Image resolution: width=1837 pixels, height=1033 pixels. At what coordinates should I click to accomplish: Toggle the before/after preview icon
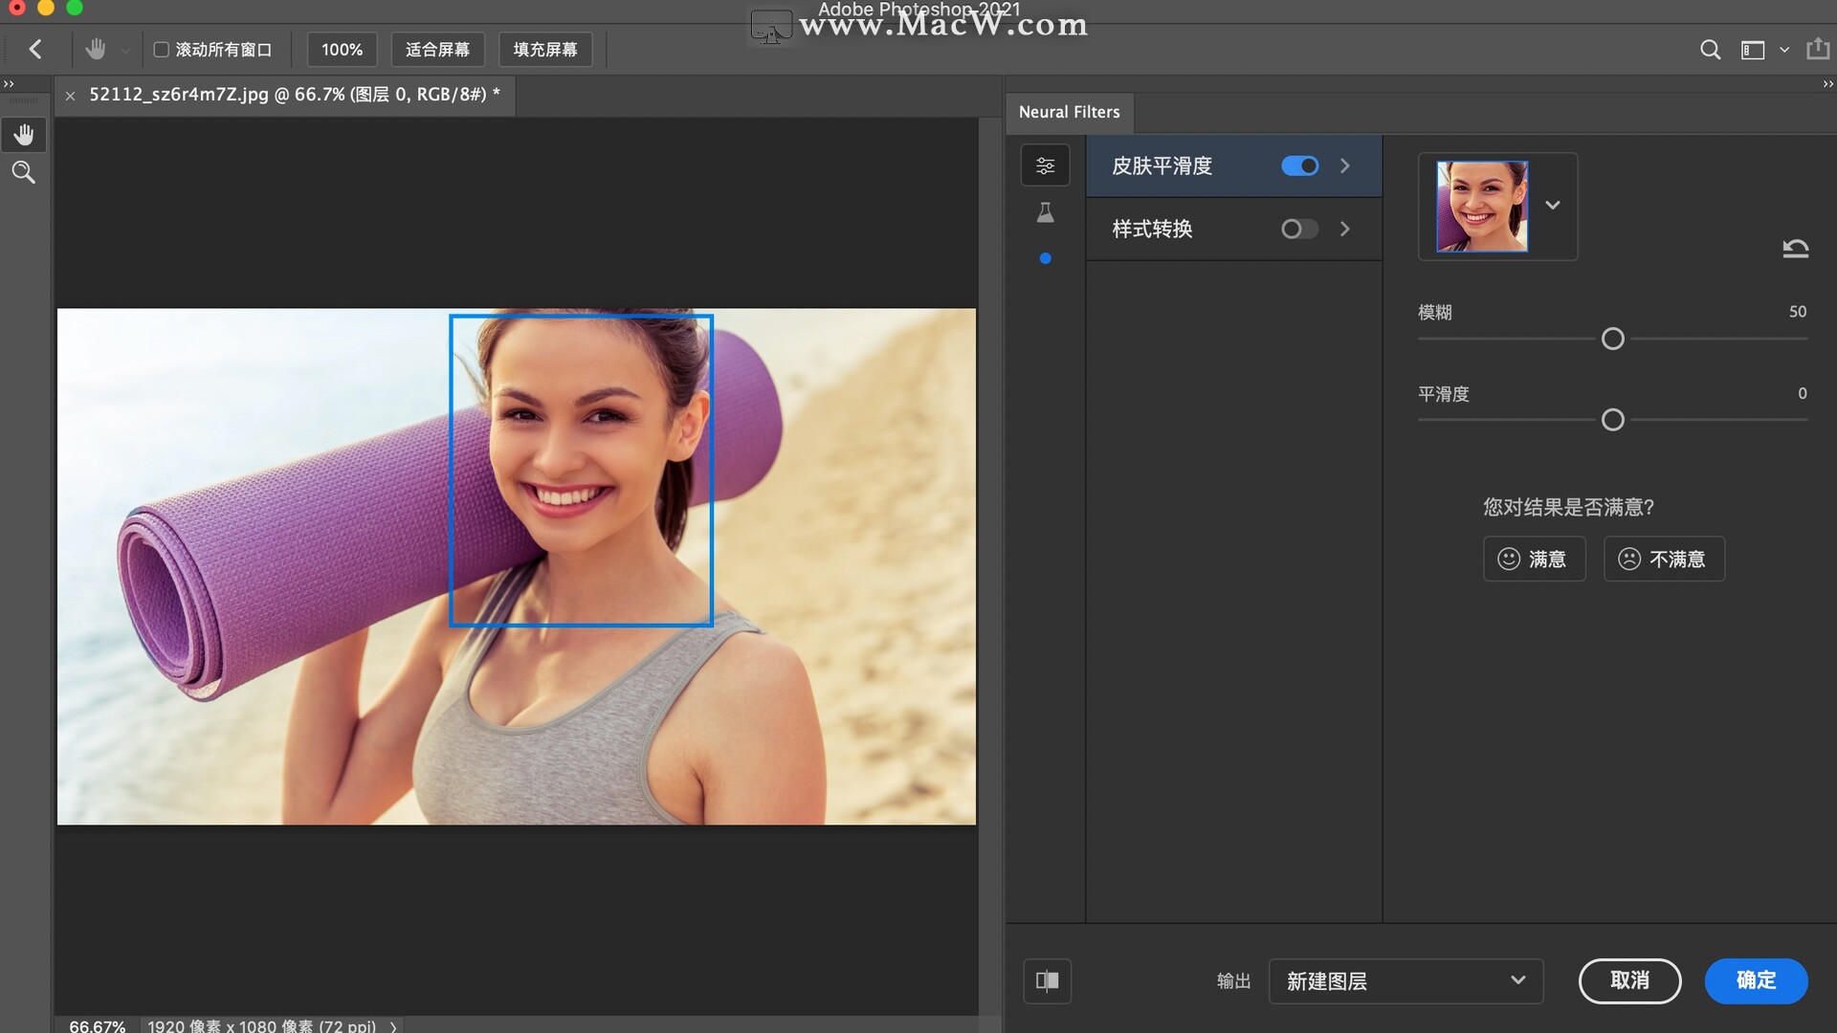(x=1047, y=980)
